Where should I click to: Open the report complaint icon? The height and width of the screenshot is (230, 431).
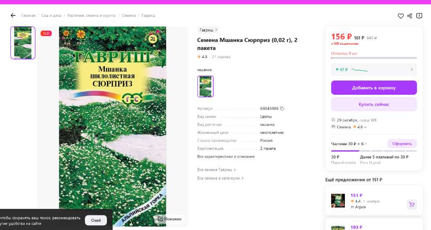419,16
